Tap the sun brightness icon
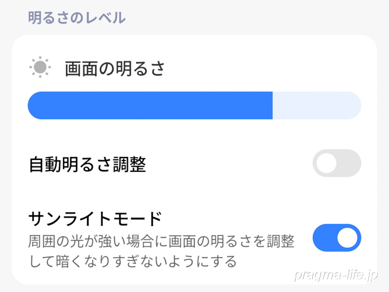 (40, 68)
